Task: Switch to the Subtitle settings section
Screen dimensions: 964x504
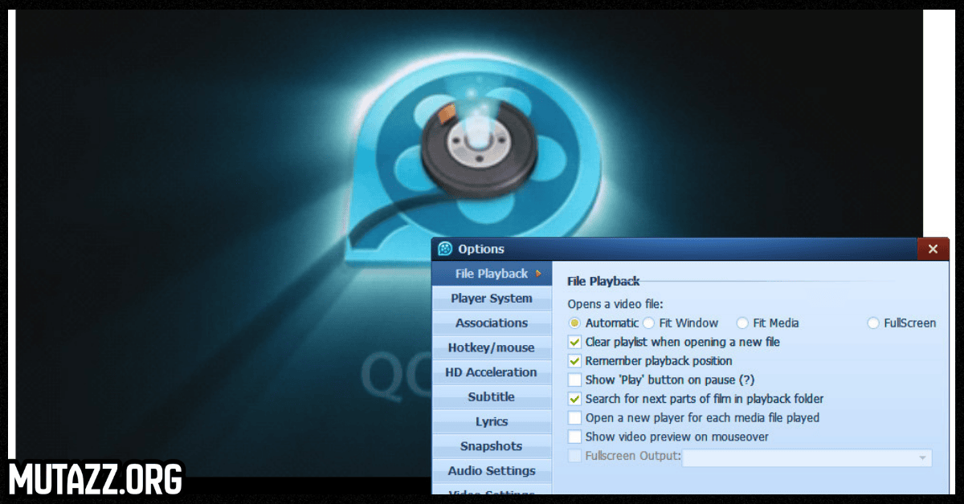Action: (x=492, y=396)
